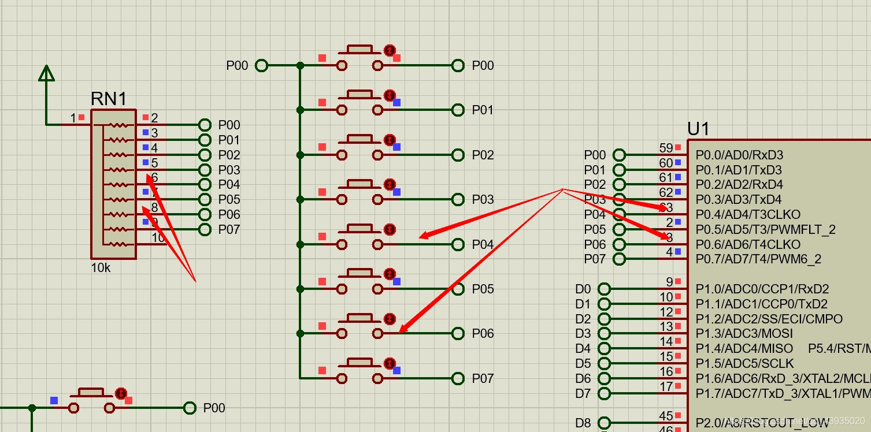This screenshot has width=871, height=432.
Task: Click the D3 terminal at U1 pin 13
Action: tap(604, 333)
